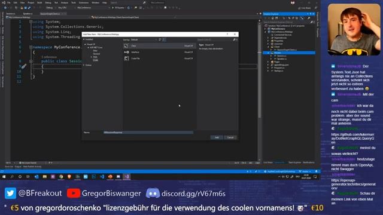Select Connected Services in Solution Explorer
This screenshot has width=383, height=215.
(x=282, y=35)
